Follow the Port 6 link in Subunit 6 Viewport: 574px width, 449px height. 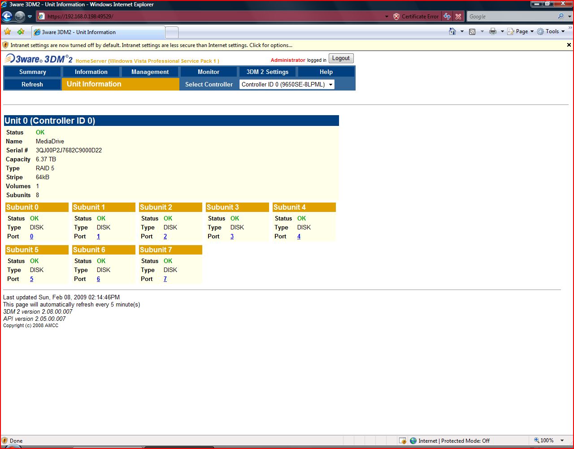98,279
